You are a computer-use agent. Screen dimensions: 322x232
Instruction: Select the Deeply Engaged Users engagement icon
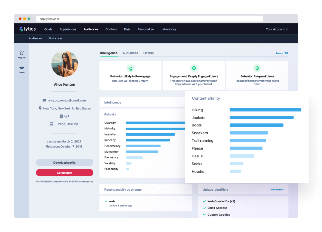pos(194,68)
